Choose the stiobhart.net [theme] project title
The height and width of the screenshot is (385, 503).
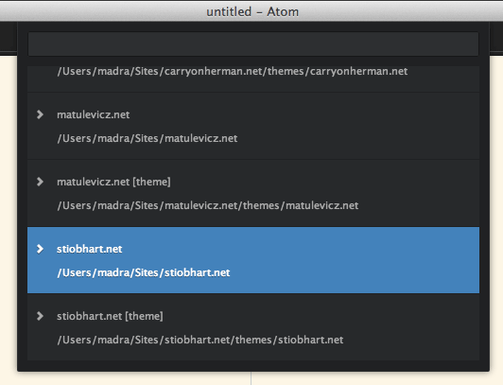point(110,316)
